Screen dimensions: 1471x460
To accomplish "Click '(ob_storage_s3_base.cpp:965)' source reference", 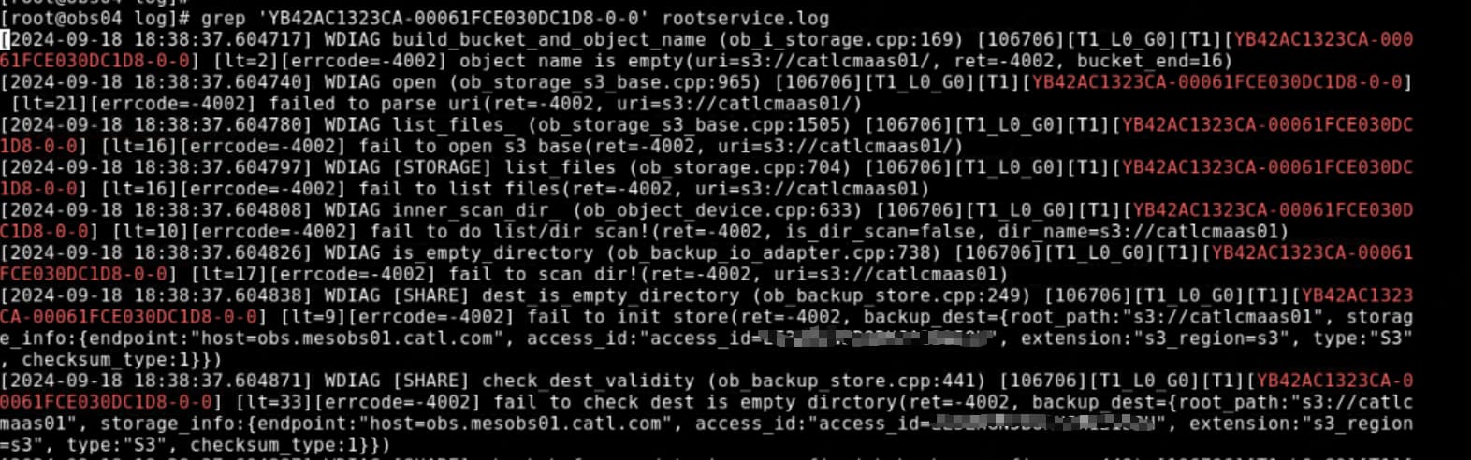I will pyautogui.click(x=604, y=82).
